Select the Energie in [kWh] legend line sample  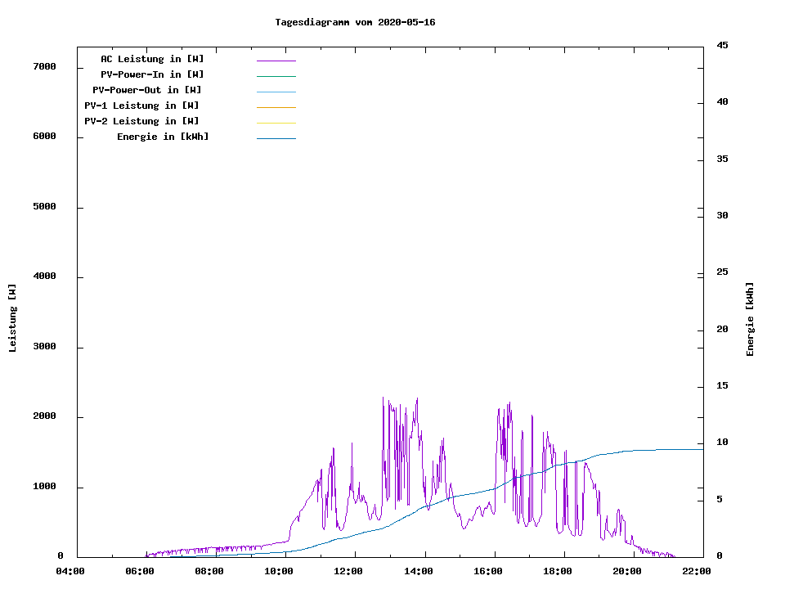tap(276, 138)
